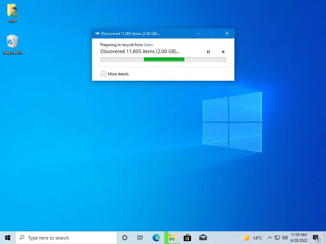Expand More details in the dialog
The image size is (326, 244).
(x=115, y=74)
